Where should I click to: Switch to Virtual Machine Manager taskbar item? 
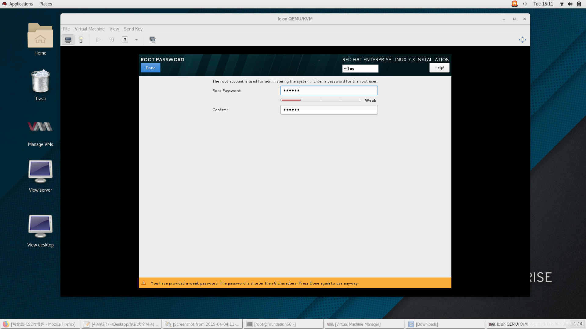(x=364, y=324)
